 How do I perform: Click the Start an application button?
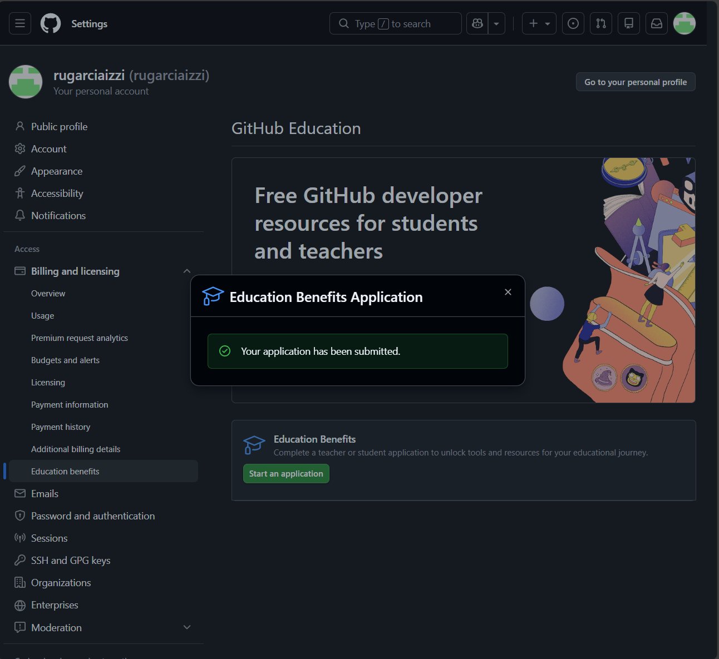285,473
